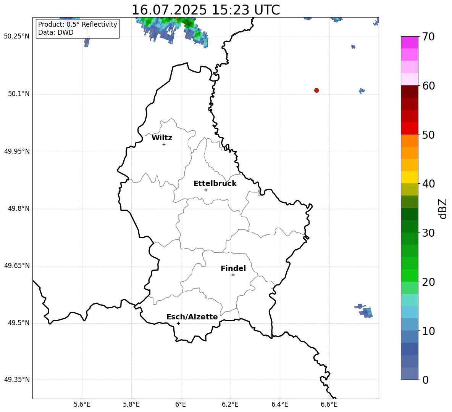Click the Findel station cross marker
Viewport: 452px width, 412px height.
coord(233,275)
